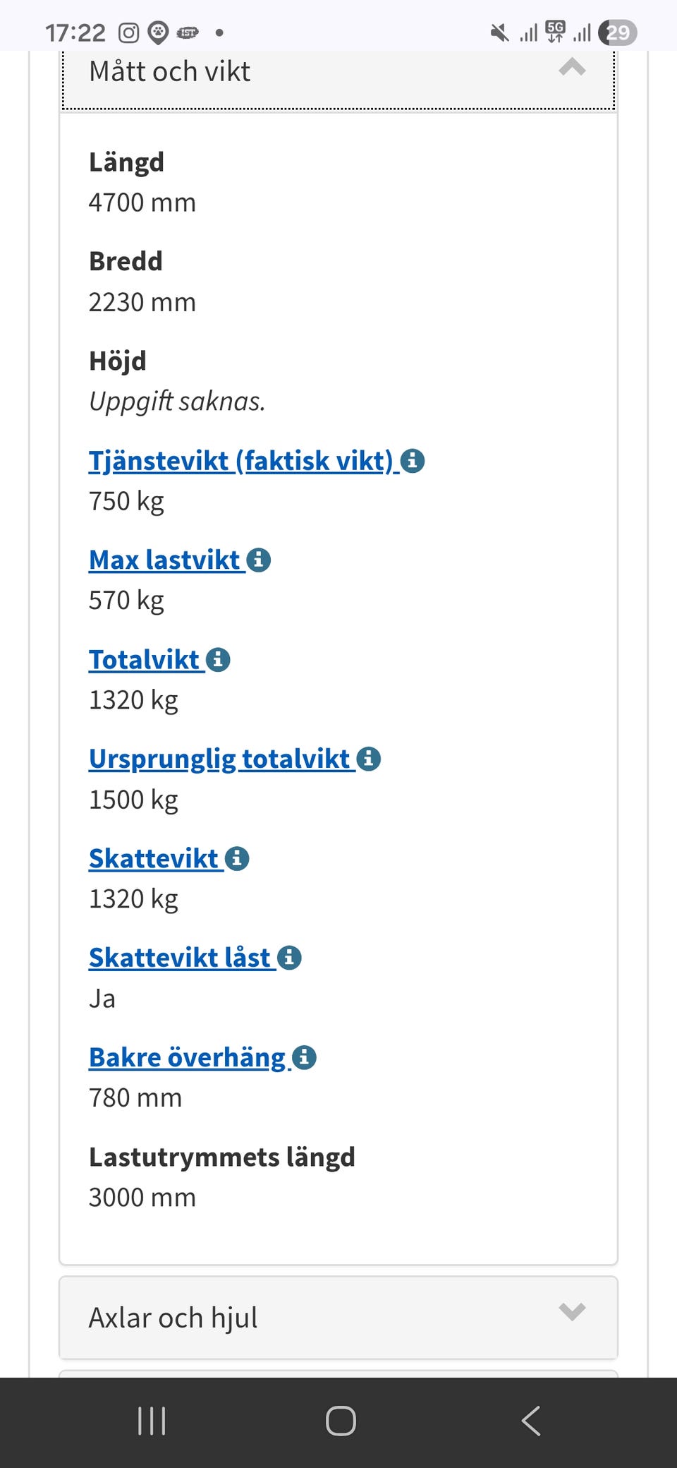677x1468 pixels.
Task: Open the Bakre överhäng link
Action: pos(187,1058)
